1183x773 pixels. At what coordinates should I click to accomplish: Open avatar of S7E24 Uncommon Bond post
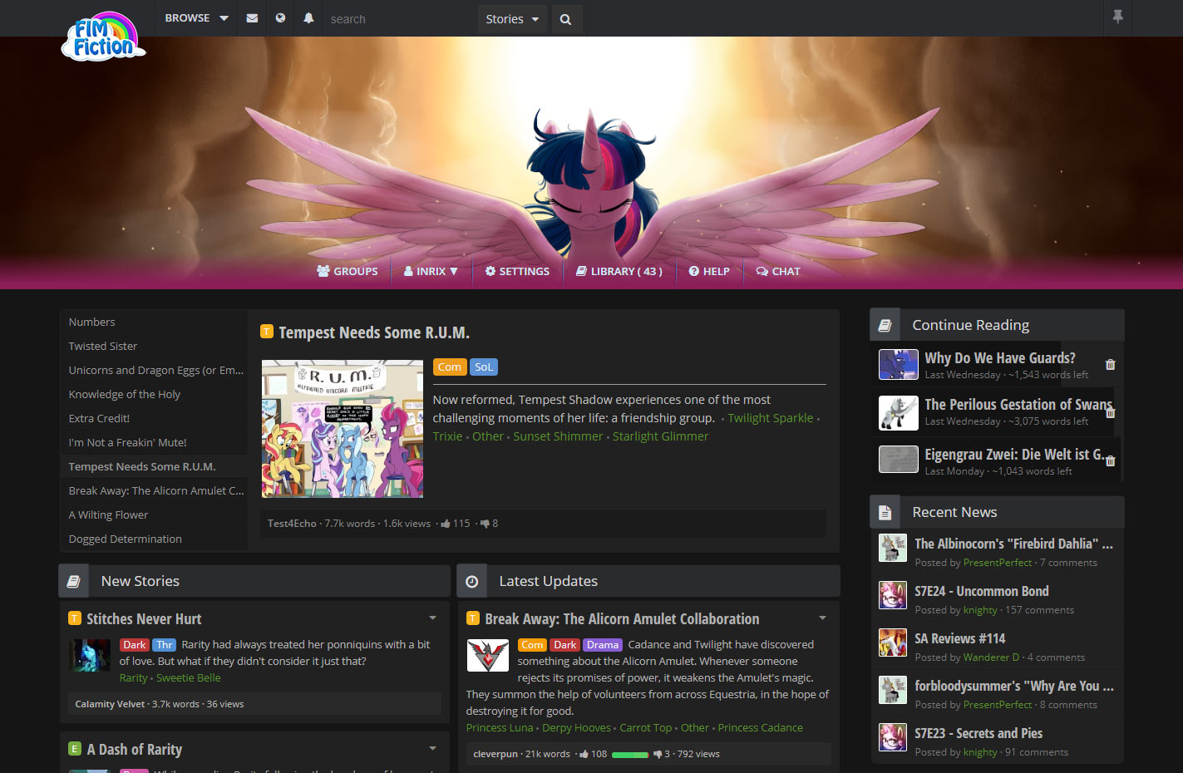(x=893, y=595)
